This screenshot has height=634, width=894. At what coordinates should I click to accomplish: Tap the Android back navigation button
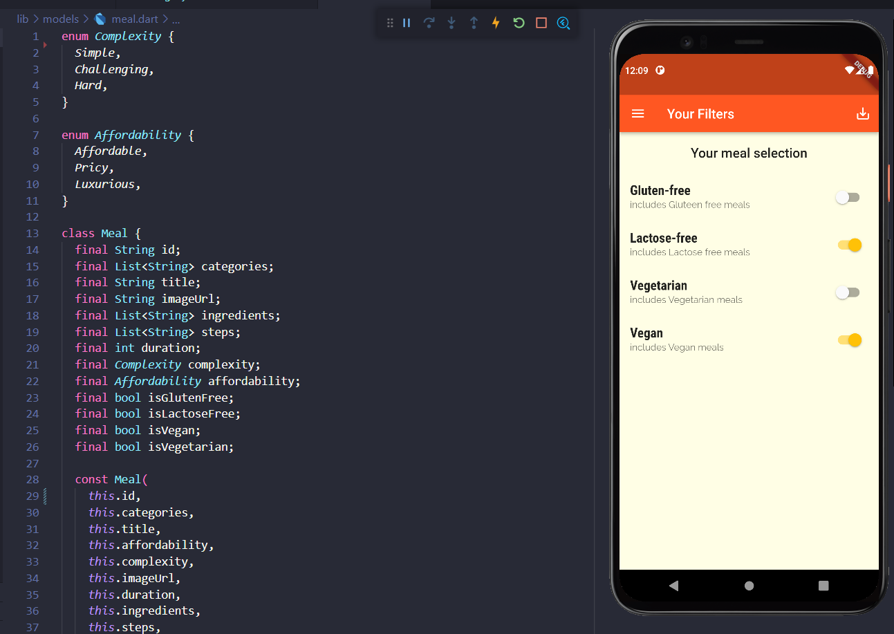click(x=674, y=585)
